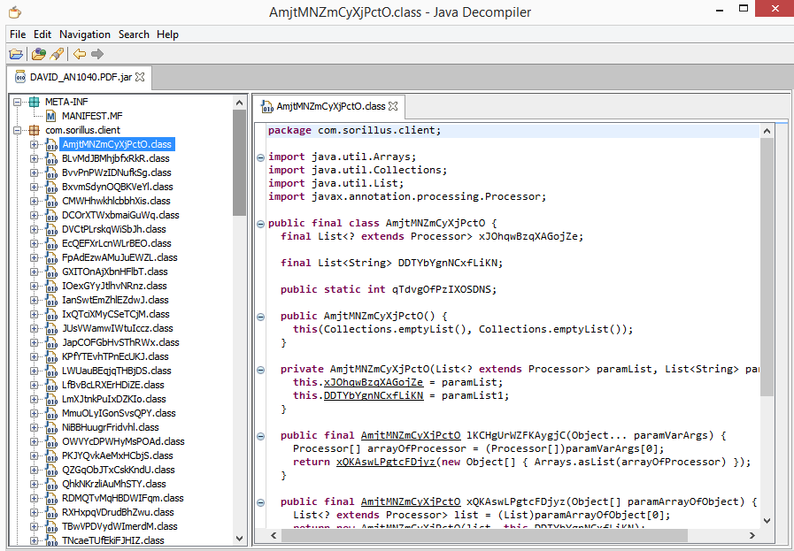794x551 pixels.
Task: Click the Search toolbar icon
Action: 57,54
